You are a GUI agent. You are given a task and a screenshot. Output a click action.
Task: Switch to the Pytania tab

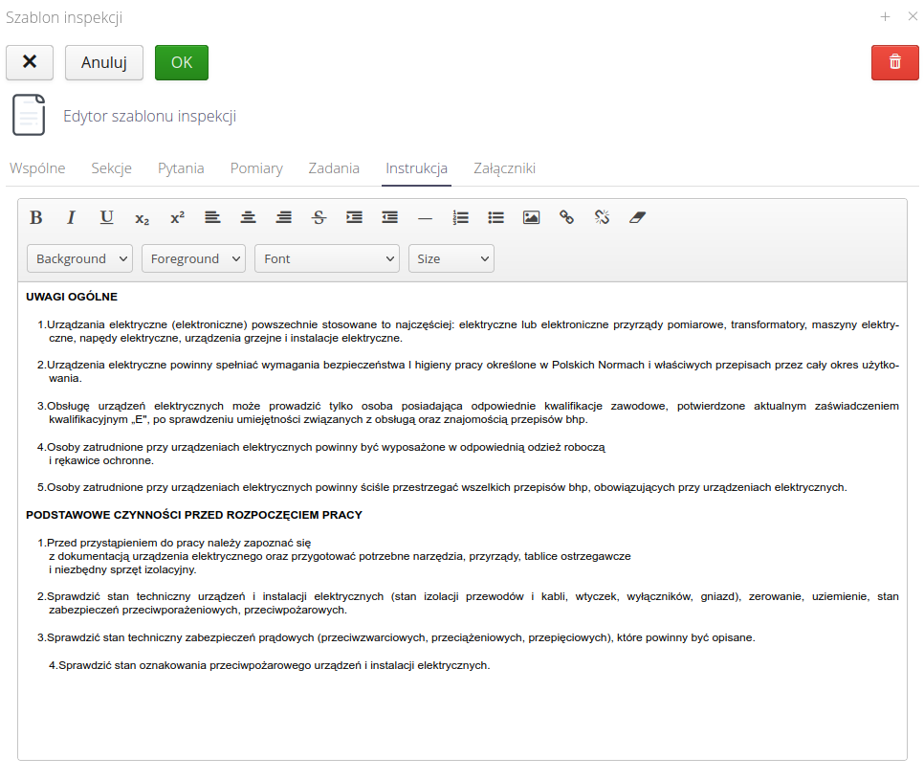(181, 168)
